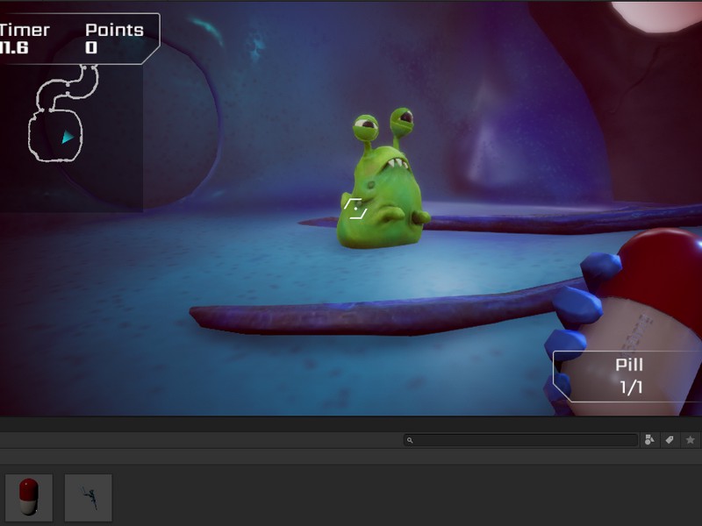
Task: Toggle the favorites star icon
Action: (690, 440)
